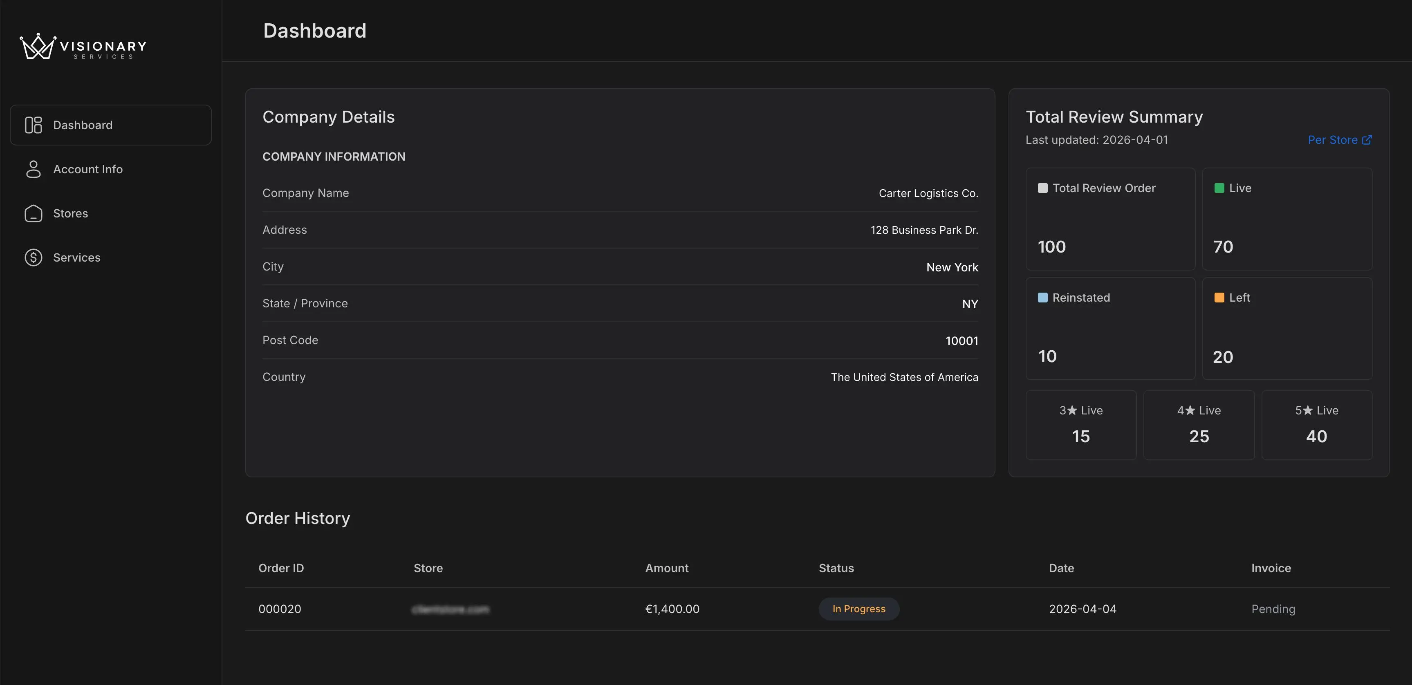Click the 5★ Live stat card showing 40
Viewport: 1412px width, 685px height.
(1317, 425)
